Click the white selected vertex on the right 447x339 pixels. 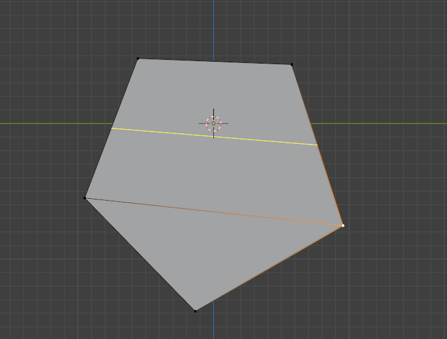[343, 225]
